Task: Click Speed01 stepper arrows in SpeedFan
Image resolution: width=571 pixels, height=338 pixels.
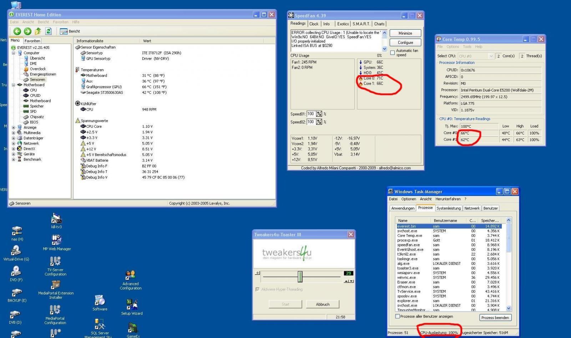Action: click(319, 114)
